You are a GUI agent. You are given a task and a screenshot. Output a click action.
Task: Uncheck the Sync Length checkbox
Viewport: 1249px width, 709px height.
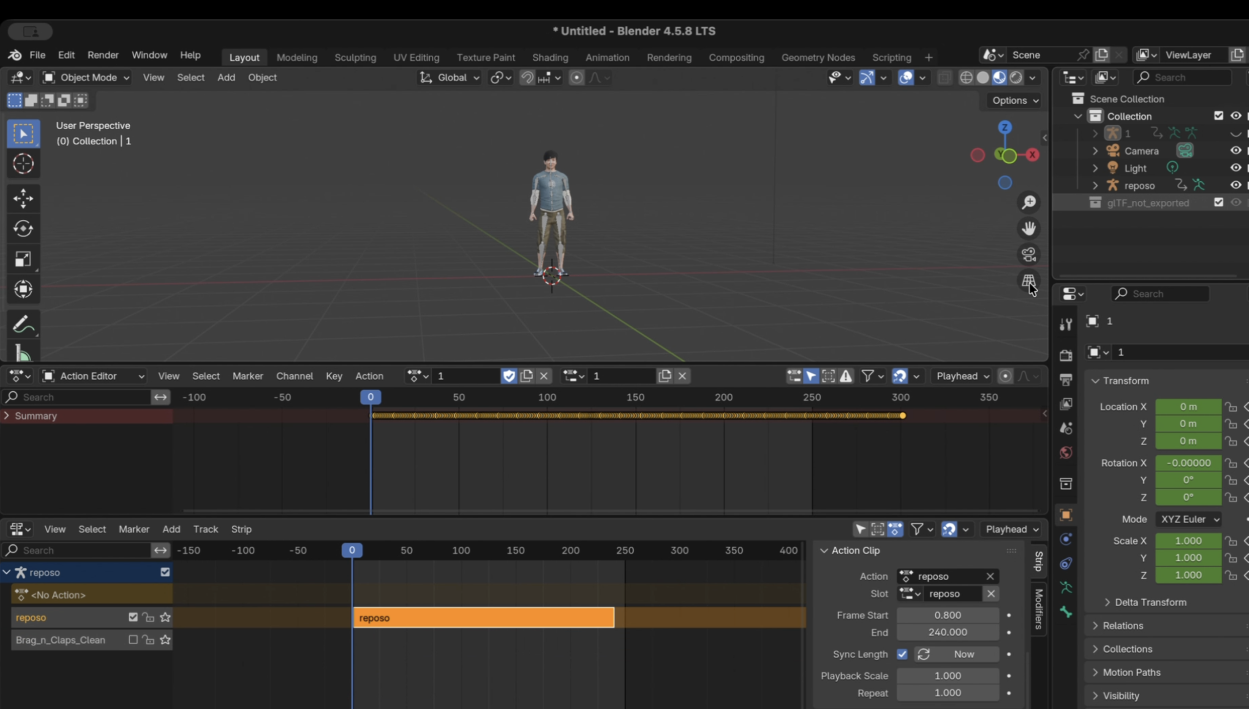pyautogui.click(x=902, y=654)
